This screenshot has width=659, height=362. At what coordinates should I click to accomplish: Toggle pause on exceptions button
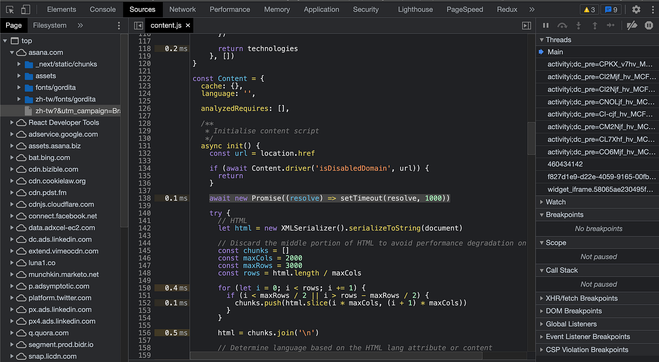coord(649,25)
